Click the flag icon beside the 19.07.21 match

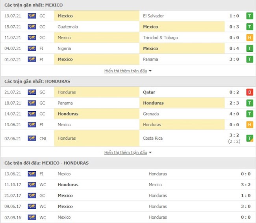[32, 16]
